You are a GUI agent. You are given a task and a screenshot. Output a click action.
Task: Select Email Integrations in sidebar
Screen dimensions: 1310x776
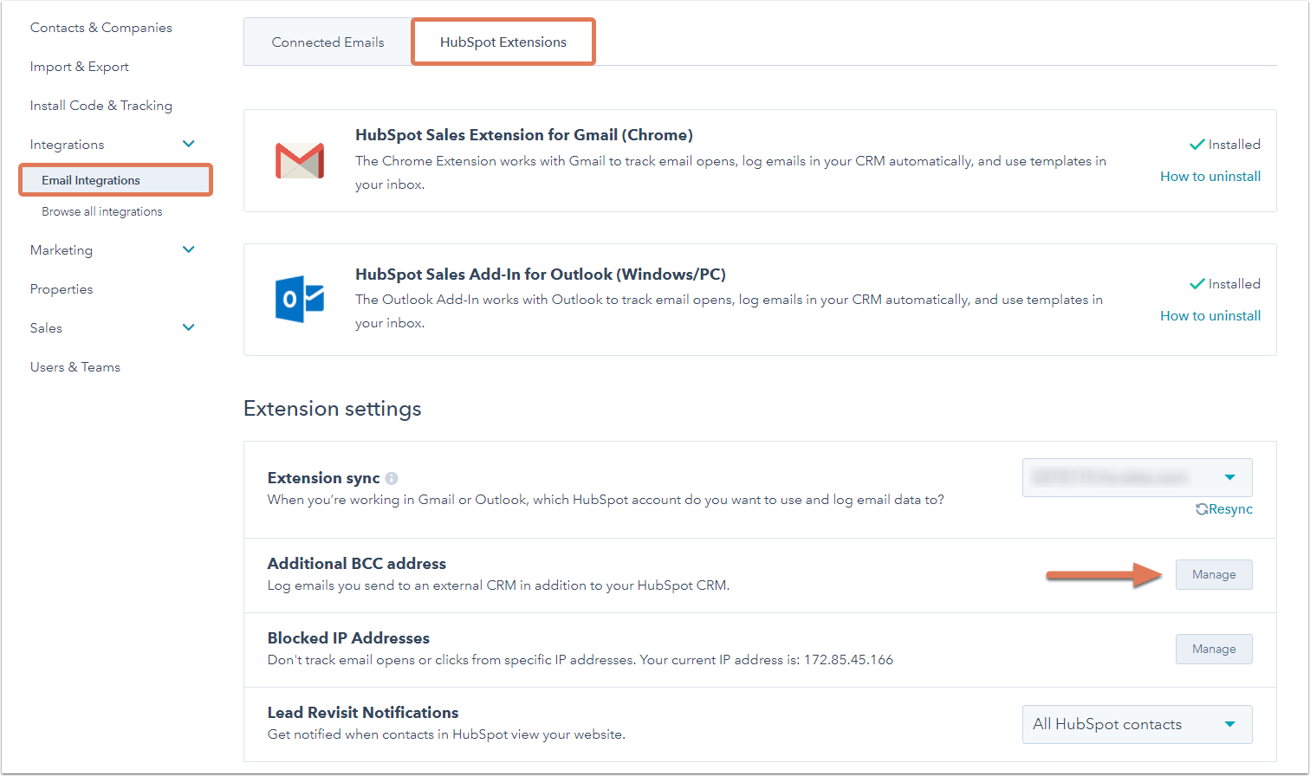pos(91,180)
